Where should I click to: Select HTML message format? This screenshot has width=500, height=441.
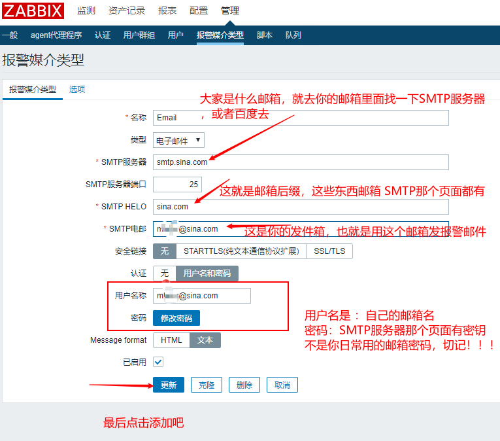point(171,340)
